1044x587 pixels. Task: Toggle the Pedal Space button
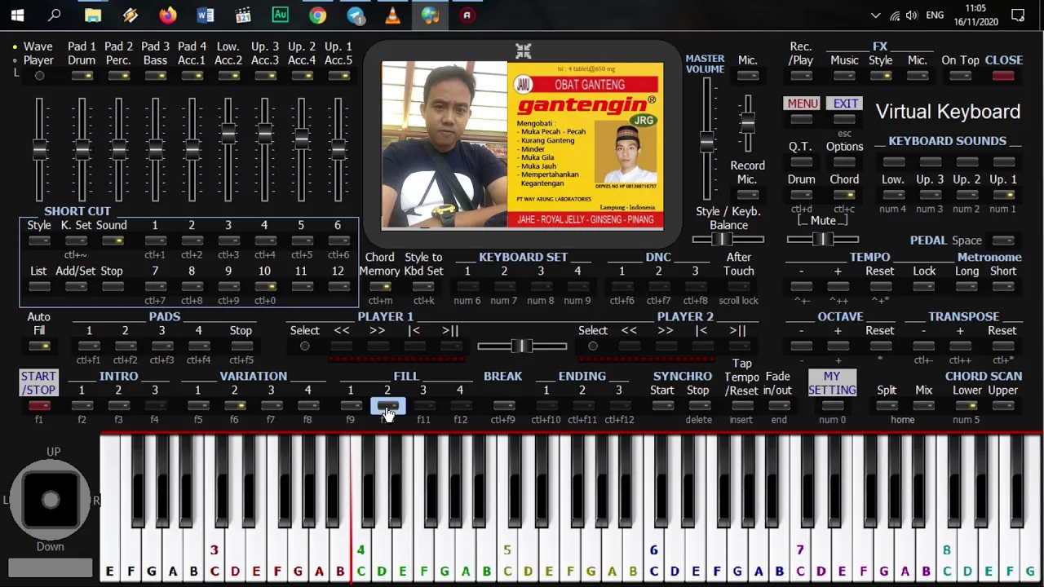click(1003, 241)
